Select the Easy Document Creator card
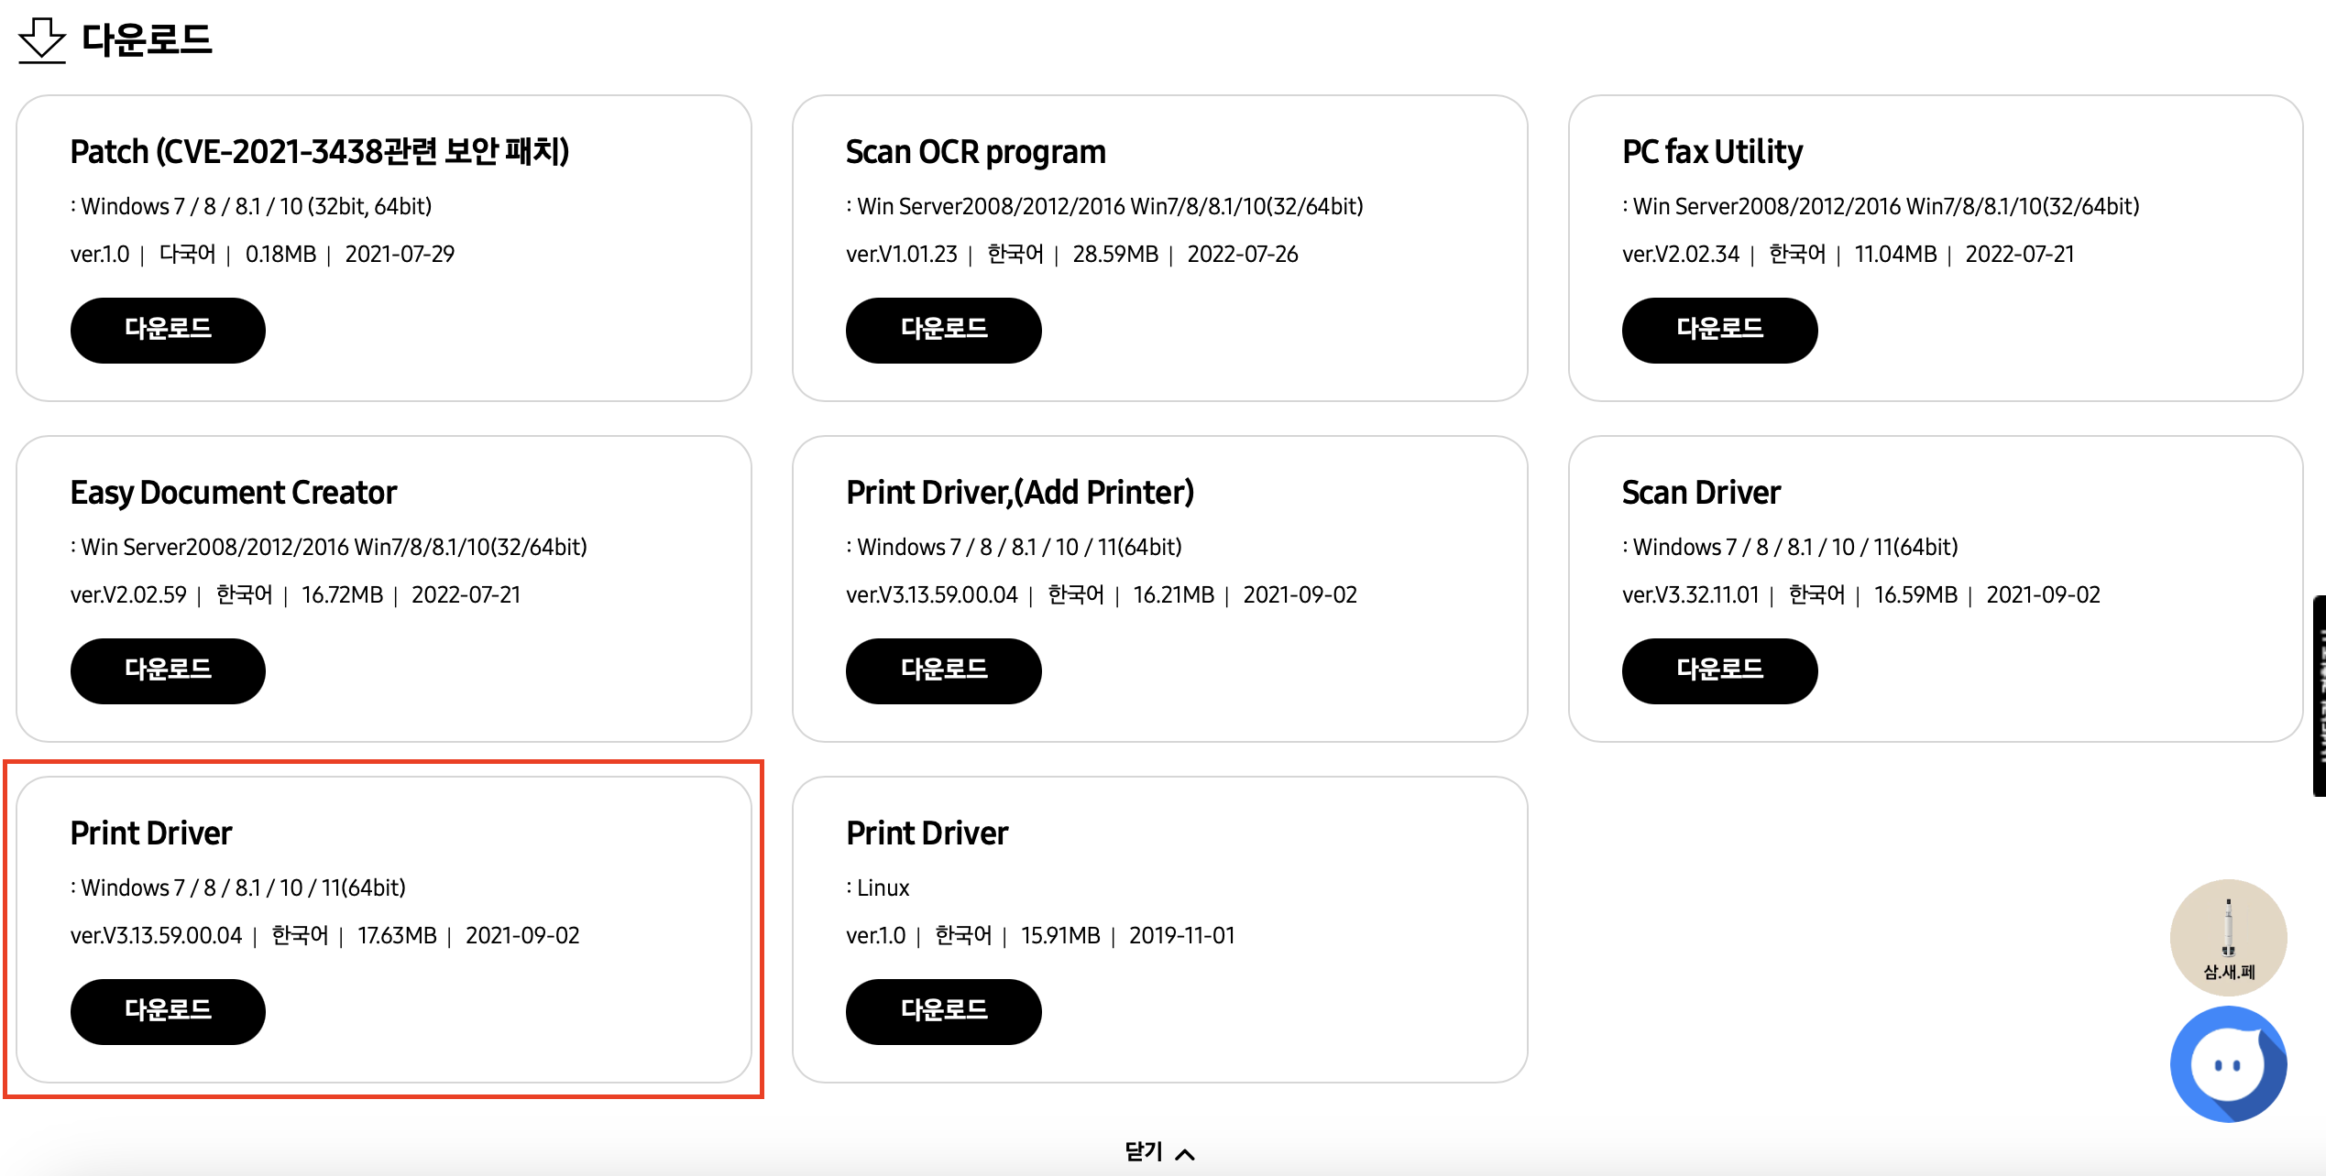Image resolution: width=2326 pixels, height=1176 pixels. tap(234, 492)
